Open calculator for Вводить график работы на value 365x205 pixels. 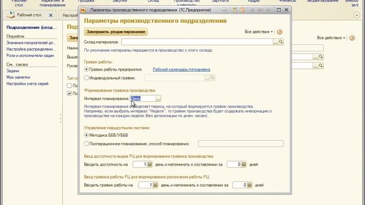pos(156,185)
